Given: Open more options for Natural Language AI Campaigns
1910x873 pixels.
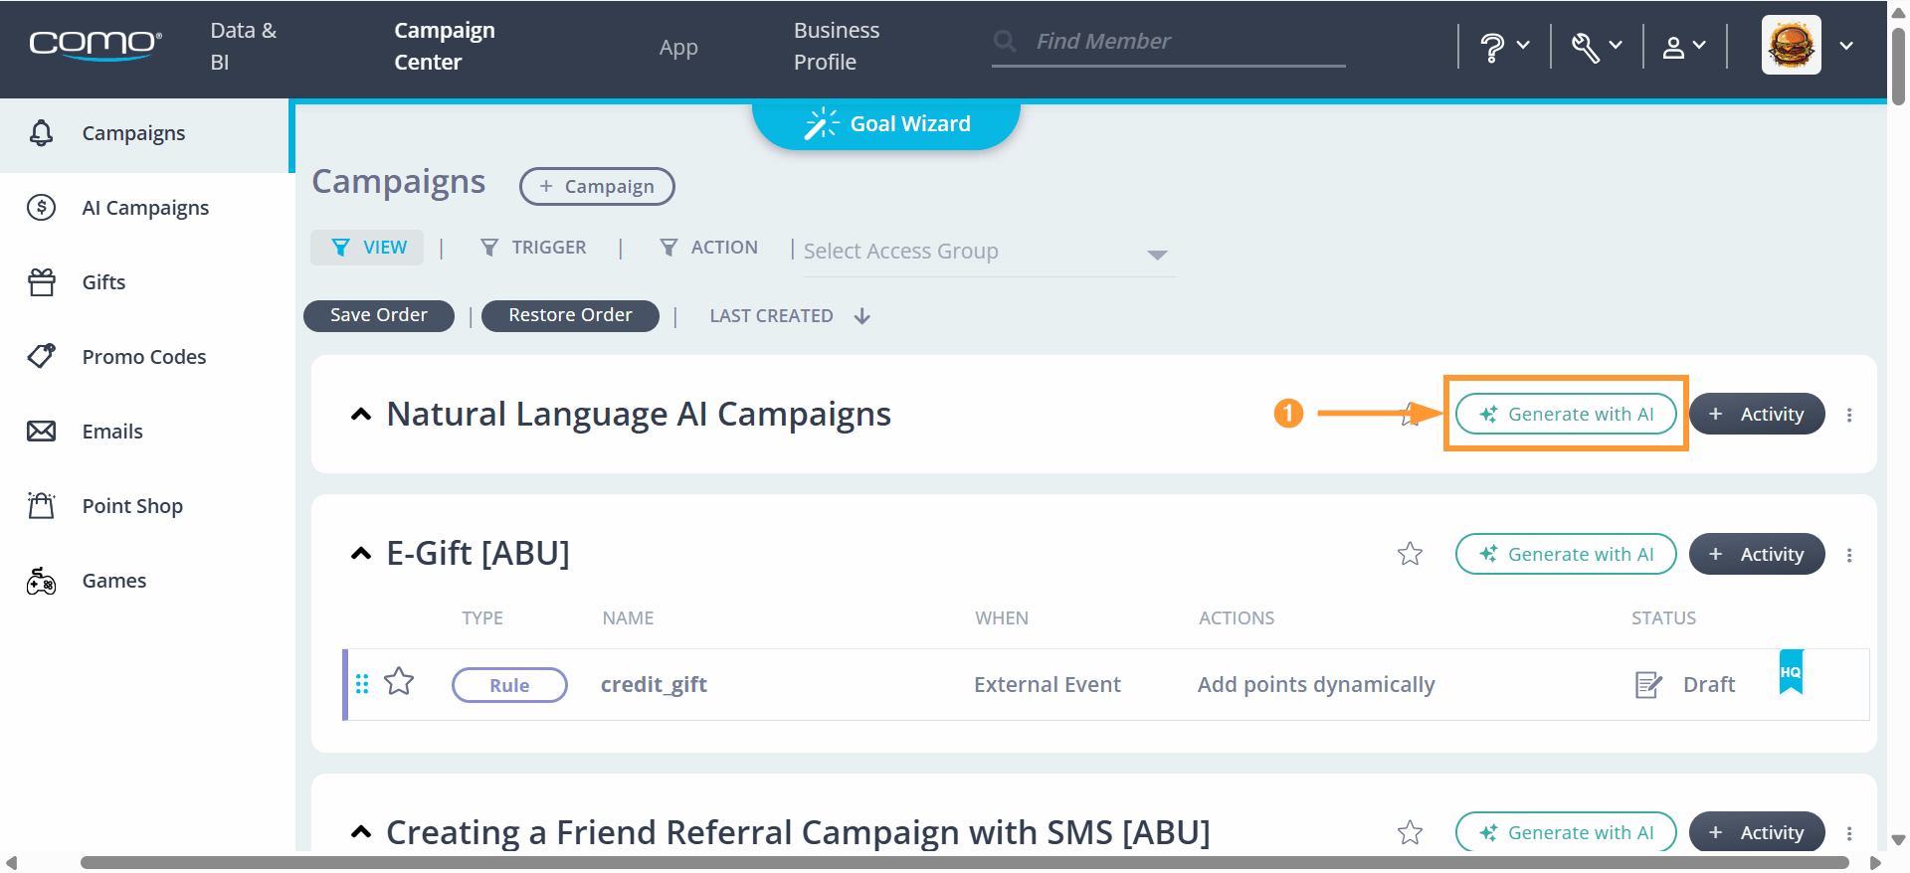Looking at the screenshot, I should pyautogui.click(x=1849, y=416).
